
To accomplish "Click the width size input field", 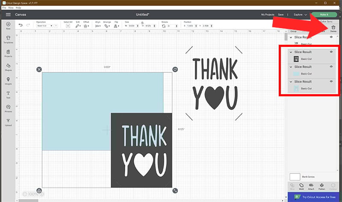I will point(132,26).
